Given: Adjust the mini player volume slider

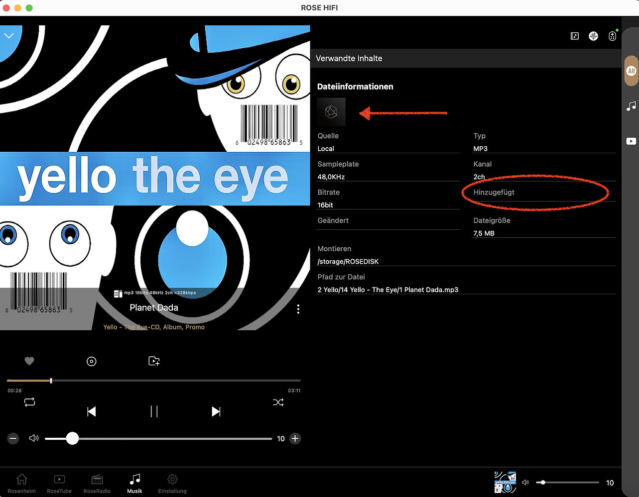Looking at the screenshot, I should [x=567, y=483].
